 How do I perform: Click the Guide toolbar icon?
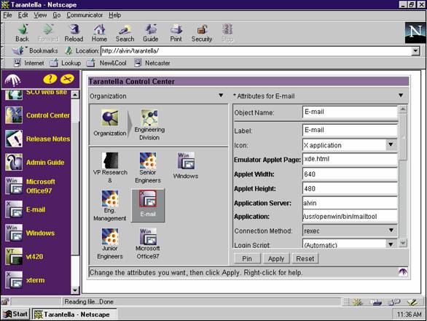[x=151, y=33]
